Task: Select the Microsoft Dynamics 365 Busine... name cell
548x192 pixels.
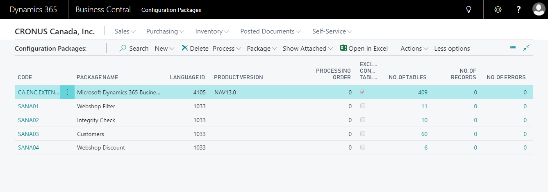Action: [x=119, y=92]
